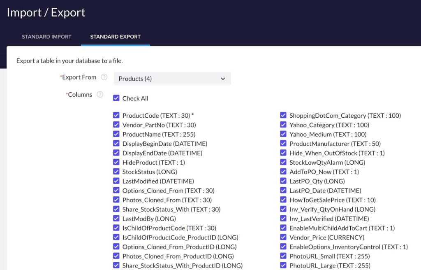This screenshot has width=421, height=270.
Task: Select the Standard Export tab
Action: coord(115,37)
